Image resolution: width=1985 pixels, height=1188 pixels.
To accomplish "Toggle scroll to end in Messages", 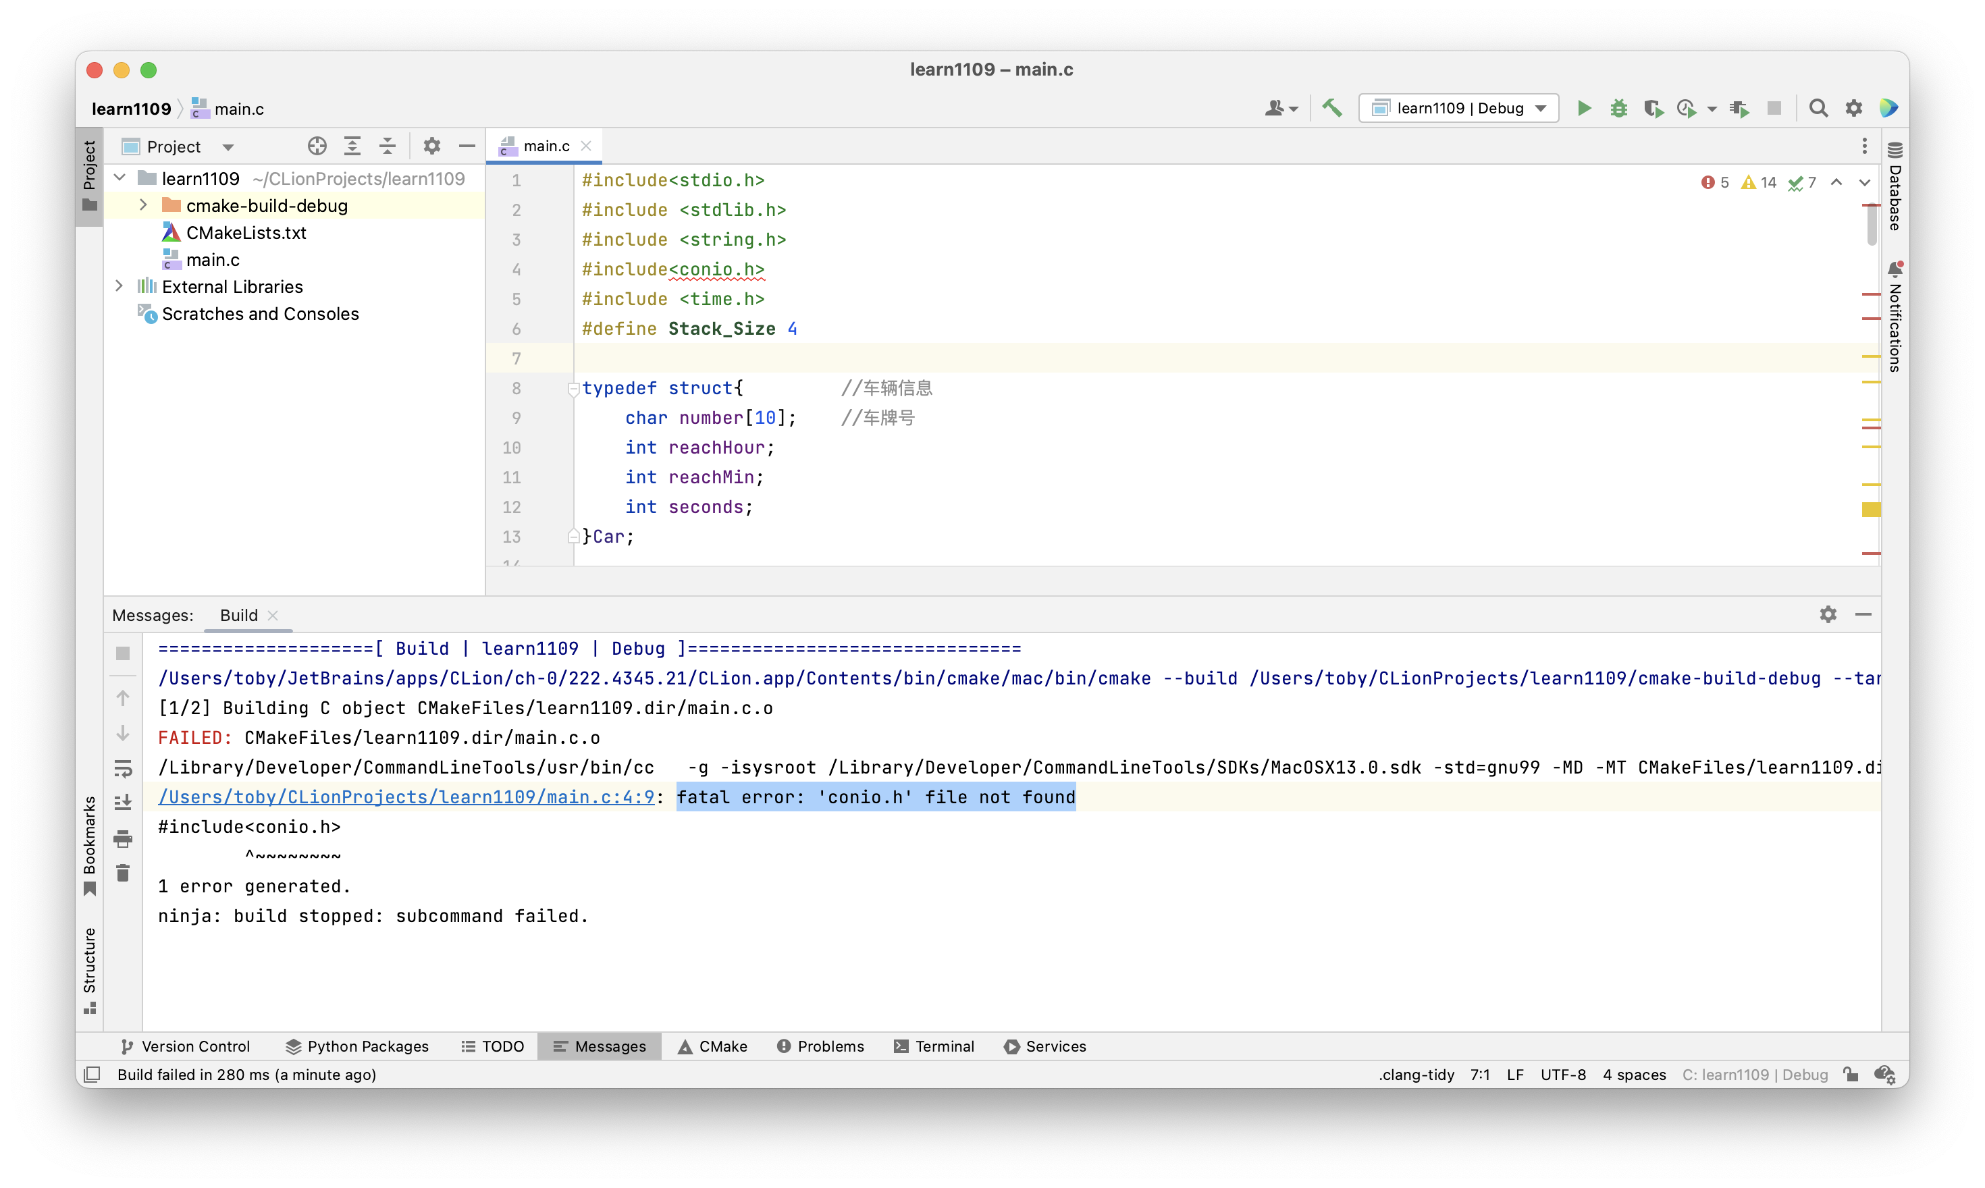I will pyautogui.click(x=122, y=802).
